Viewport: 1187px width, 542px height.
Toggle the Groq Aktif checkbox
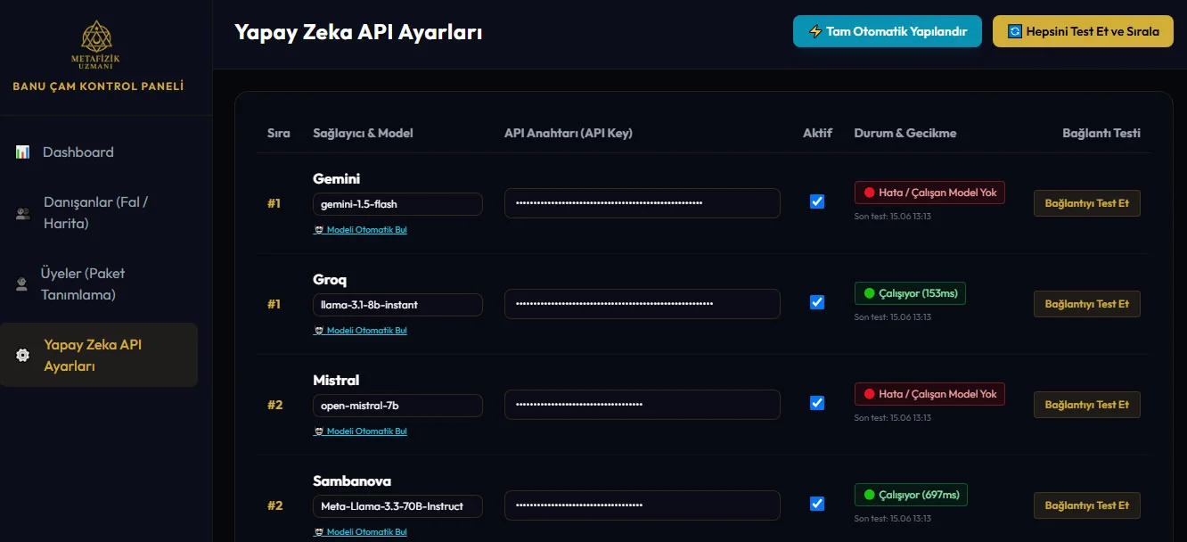(817, 302)
